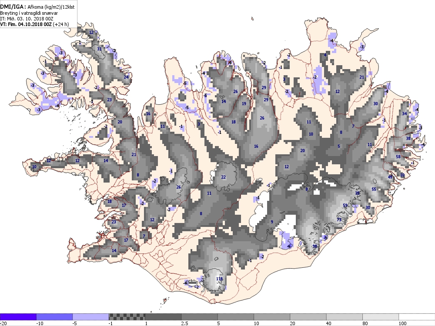Pick the light lavender -5 to -1 legend swatch
Image resolution: width=435 pixels, height=326 pixels.
(91, 317)
